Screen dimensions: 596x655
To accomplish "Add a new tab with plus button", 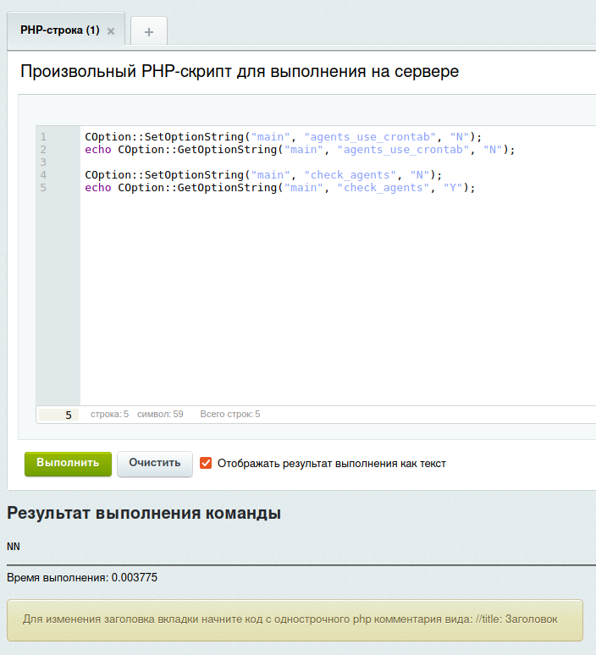I will pos(149,31).
